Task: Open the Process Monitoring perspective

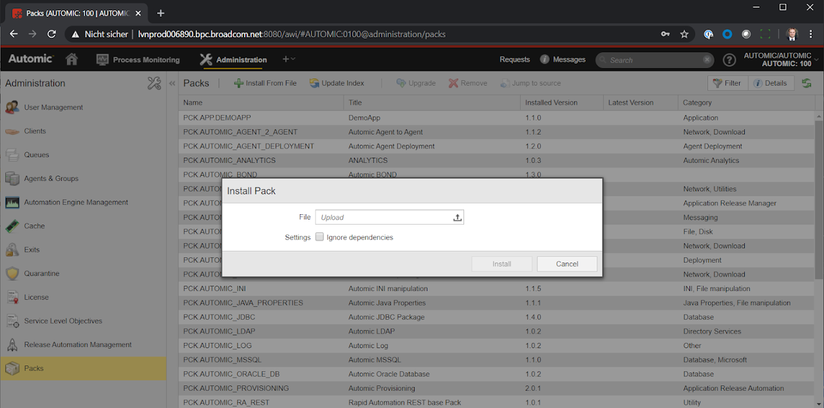Action: click(138, 60)
